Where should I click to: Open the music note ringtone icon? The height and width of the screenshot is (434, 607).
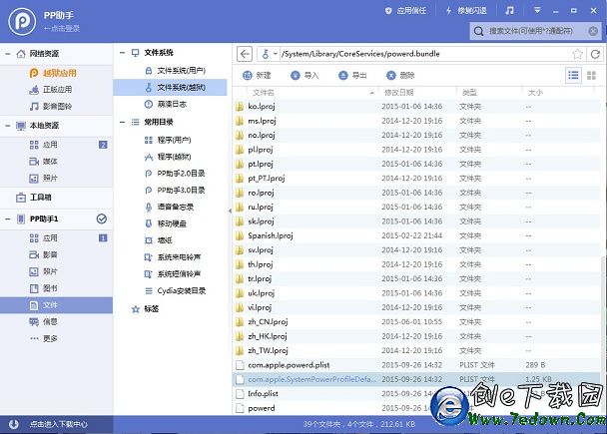pyautogui.click(x=509, y=10)
